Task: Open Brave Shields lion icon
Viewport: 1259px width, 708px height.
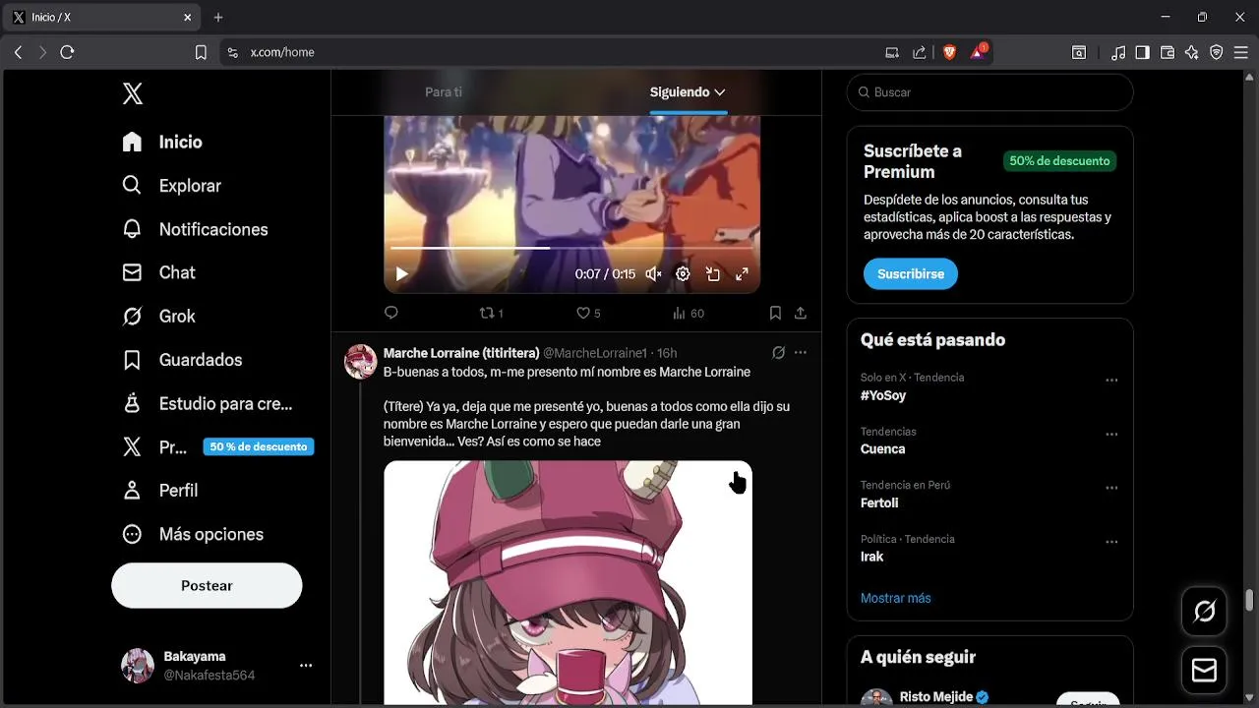Action: click(949, 52)
